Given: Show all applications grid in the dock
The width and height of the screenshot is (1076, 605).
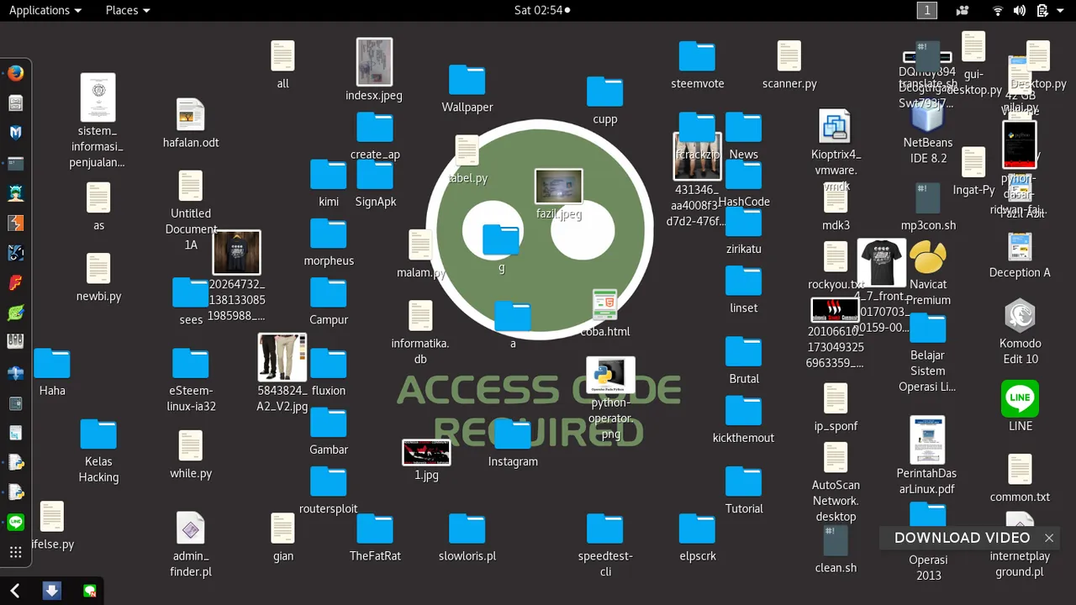Looking at the screenshot, I should 15,552.
